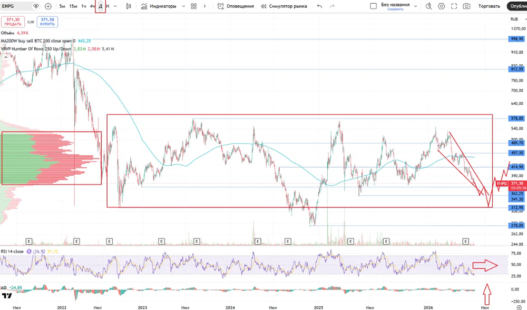Viewport: 527px width, 310px height.
Task: Click the round icon beside RSI legend
Action: 29,251
